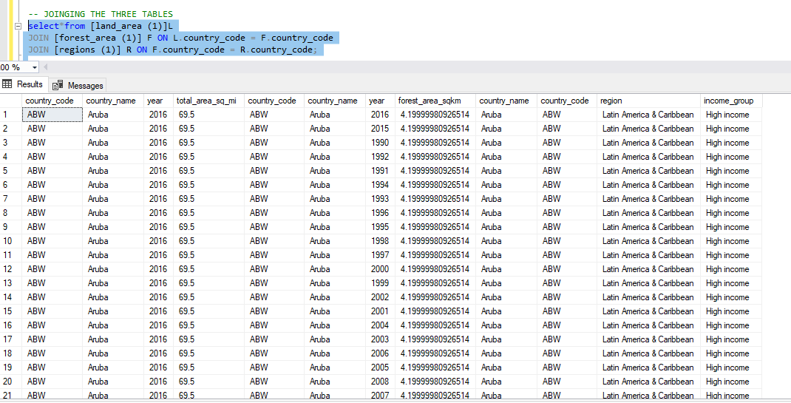
Task: Click the 69.5 cell in row 5
Action: pyautogui.click(x=209, y=171)
